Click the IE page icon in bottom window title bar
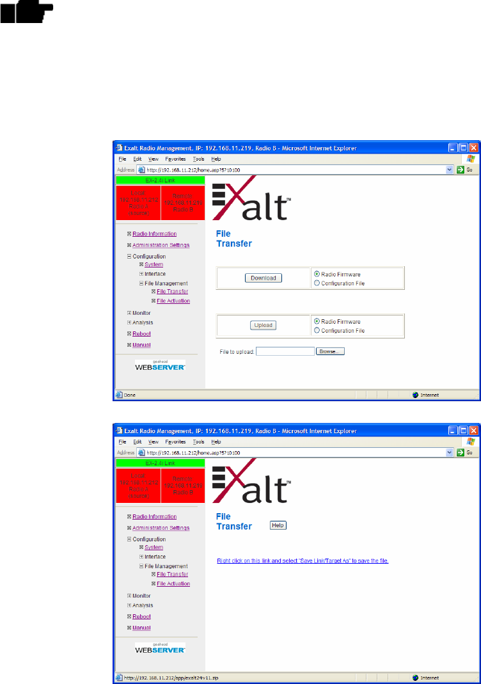481x684 pixels. (119, 431)
